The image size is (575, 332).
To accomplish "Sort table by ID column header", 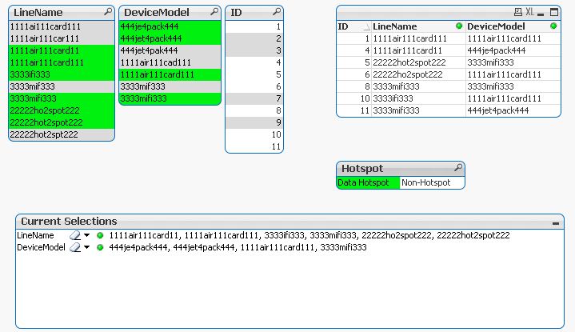I will pyautogui.click(x=353, y=26).
